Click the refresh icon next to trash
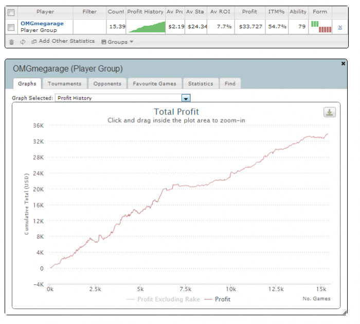 point(23,42)
